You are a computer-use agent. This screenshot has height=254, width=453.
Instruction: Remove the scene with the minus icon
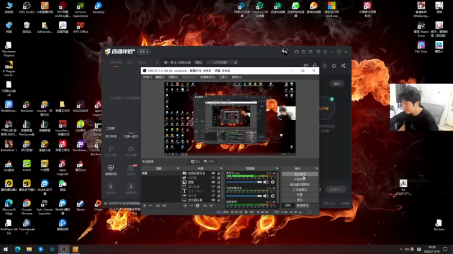[151, 205]
